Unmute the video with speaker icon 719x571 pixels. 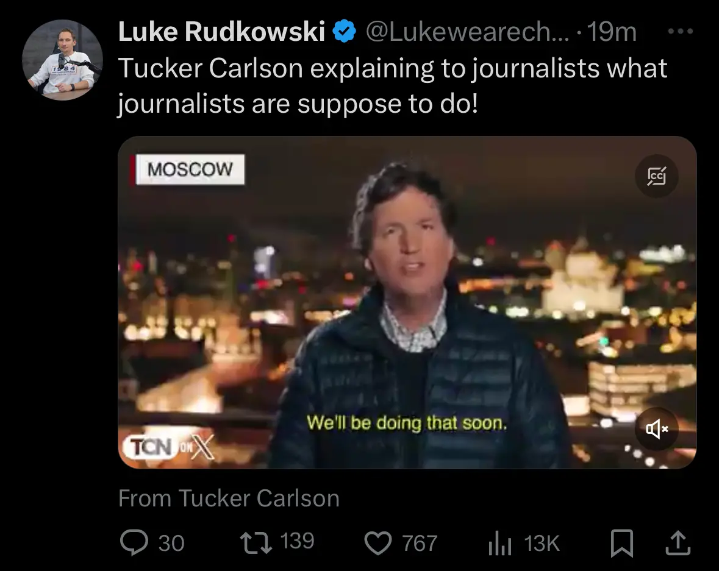coord(657,429)
